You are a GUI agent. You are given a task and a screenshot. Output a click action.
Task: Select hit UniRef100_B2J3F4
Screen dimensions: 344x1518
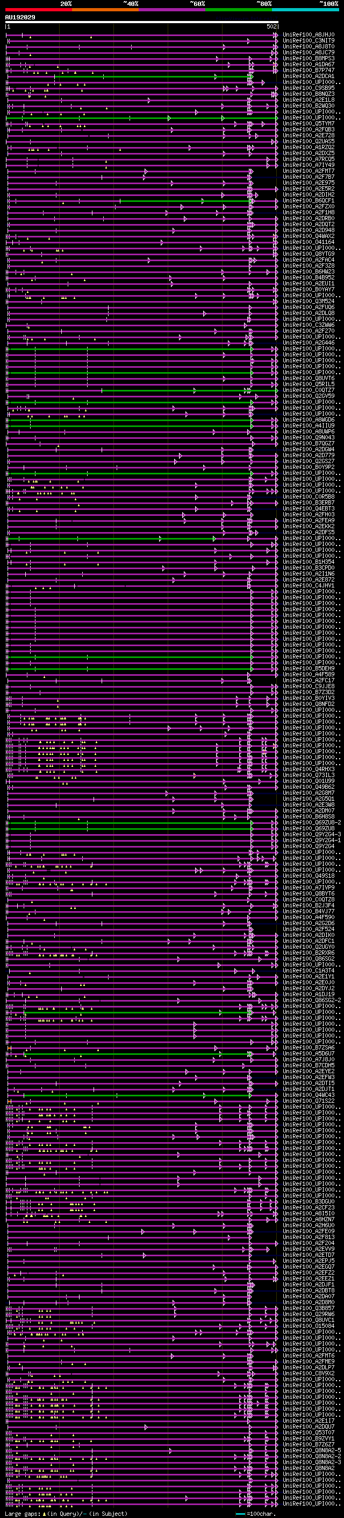309,905
